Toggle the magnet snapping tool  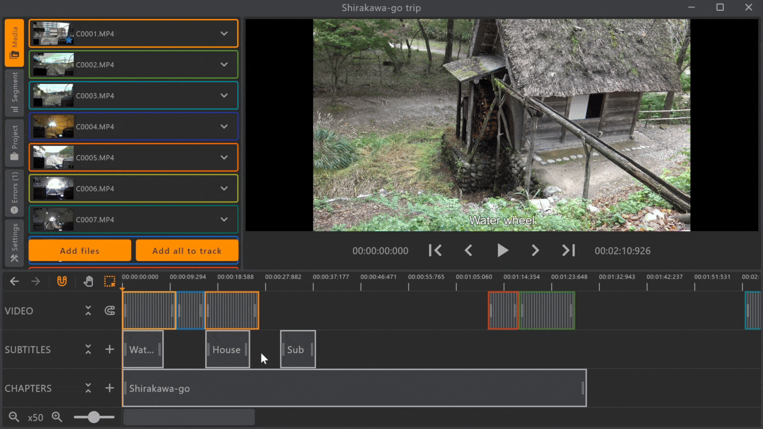tap(62, 281)
